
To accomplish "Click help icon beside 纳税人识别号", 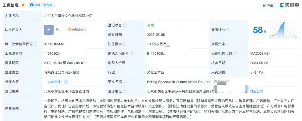I will pos(131,53).
